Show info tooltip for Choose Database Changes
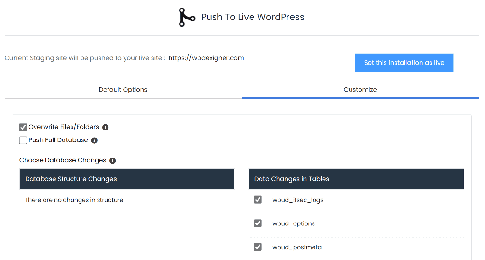 tap(113, 160)
